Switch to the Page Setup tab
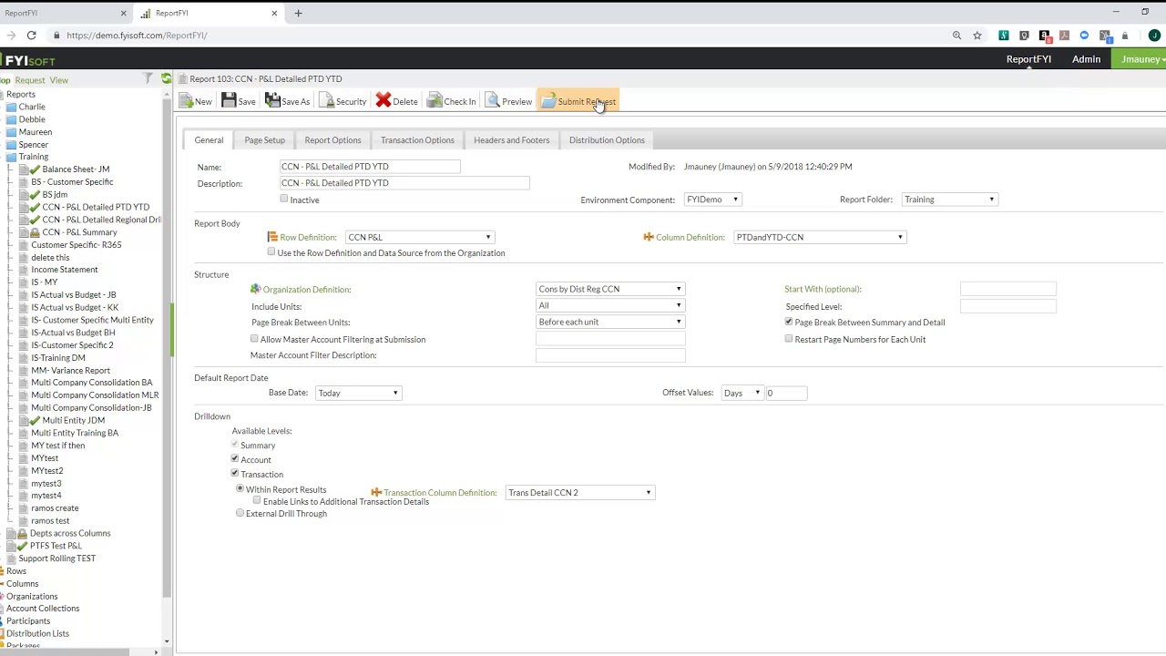 click(264, 140)
